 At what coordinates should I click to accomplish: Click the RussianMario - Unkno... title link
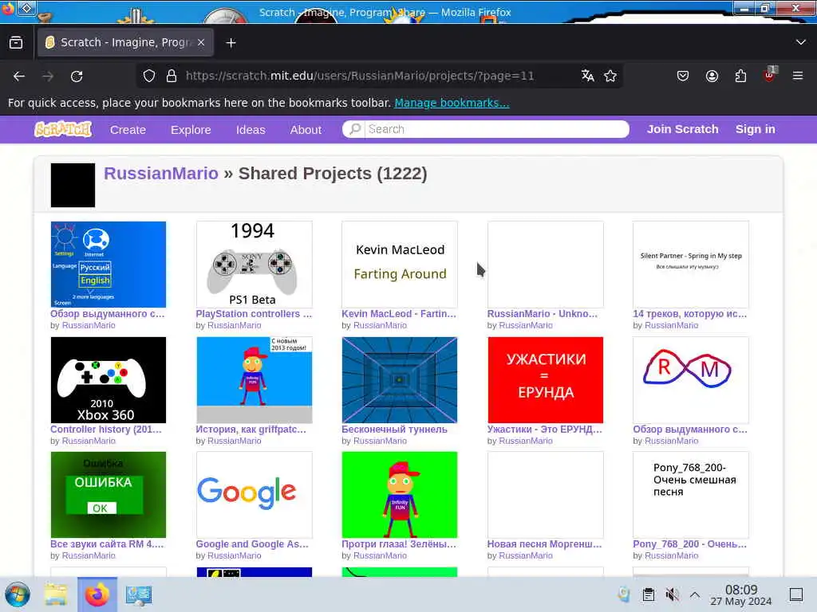542,314
